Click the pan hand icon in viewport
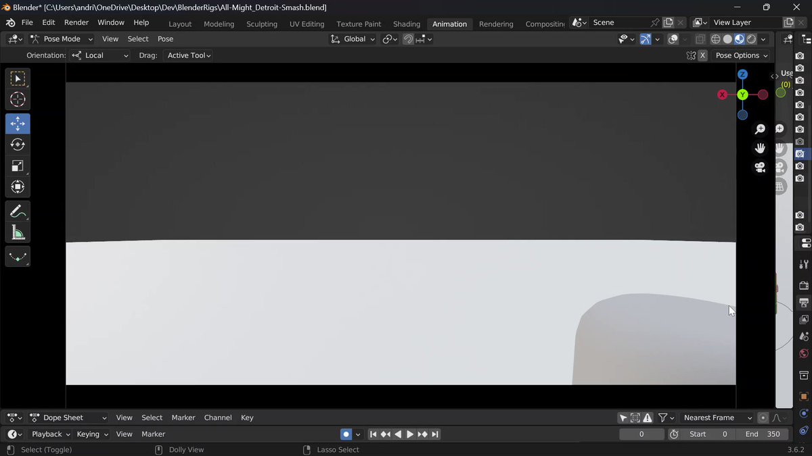The width and height of the screenshot is (812, 456). click(760, 148)
